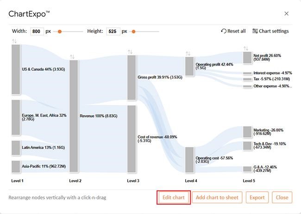Close the ChartExpo dialog with X
The height and width of the screenshot is (214, 301).
[x=286, y=14]
